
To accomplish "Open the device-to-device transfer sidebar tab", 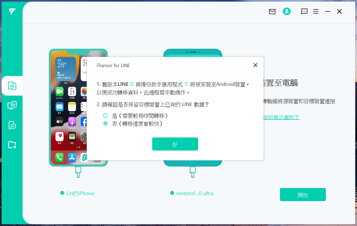I will point(12,86).
